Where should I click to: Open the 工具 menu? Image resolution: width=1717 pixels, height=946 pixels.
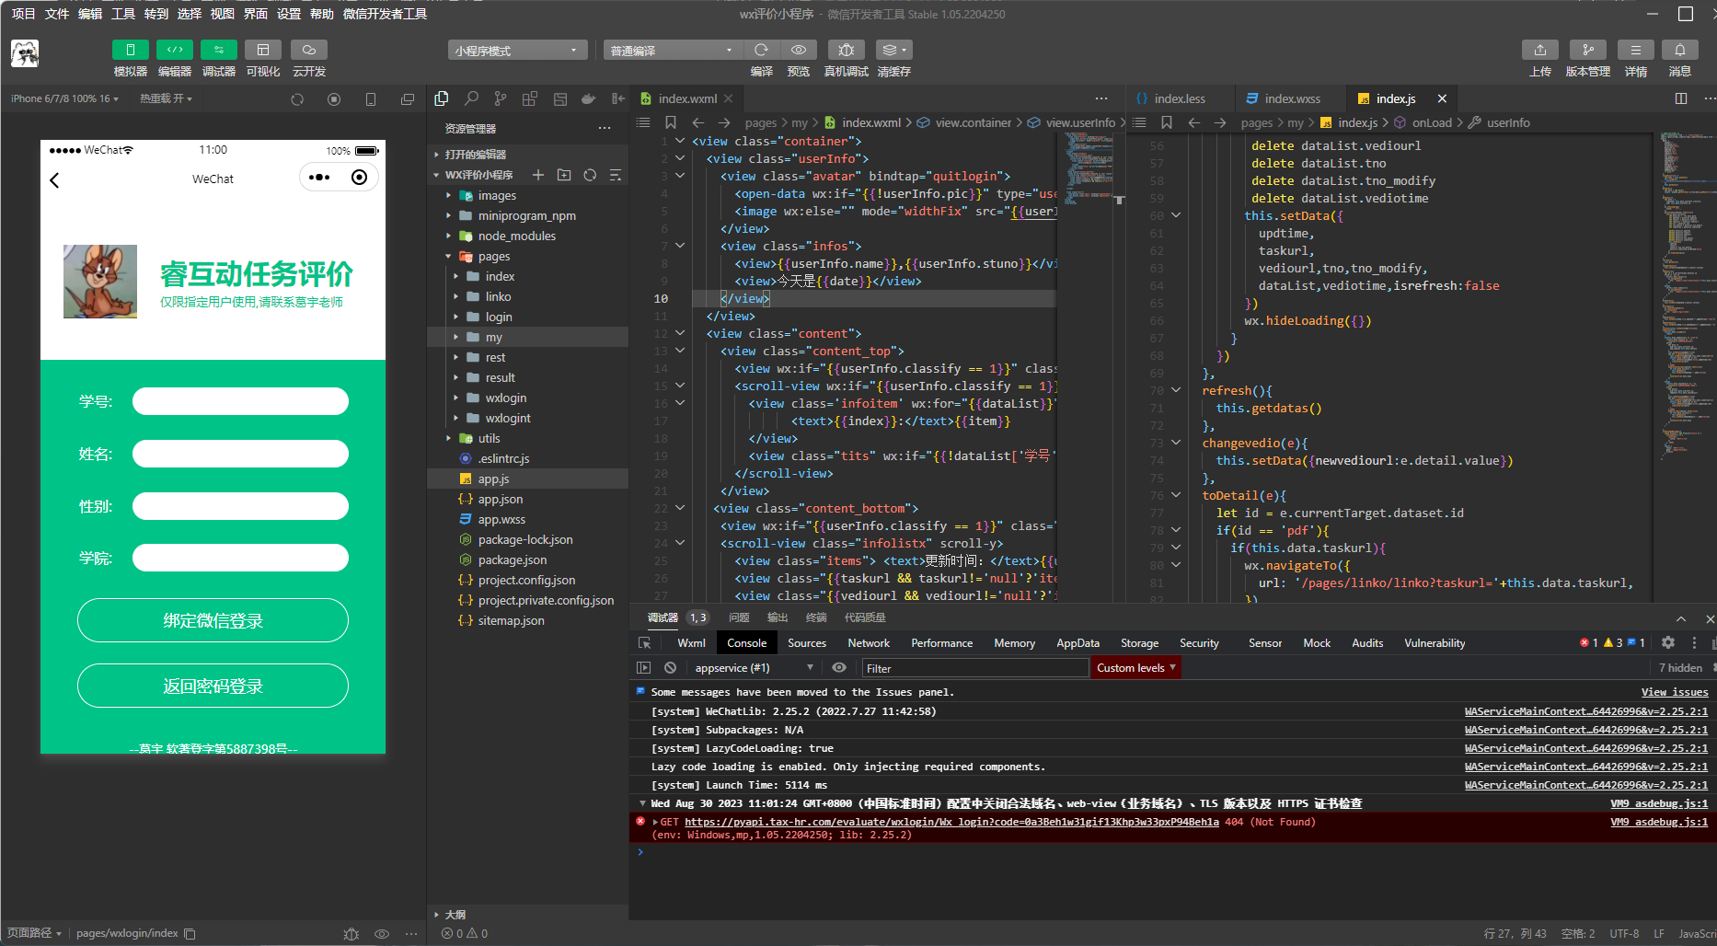123,14
